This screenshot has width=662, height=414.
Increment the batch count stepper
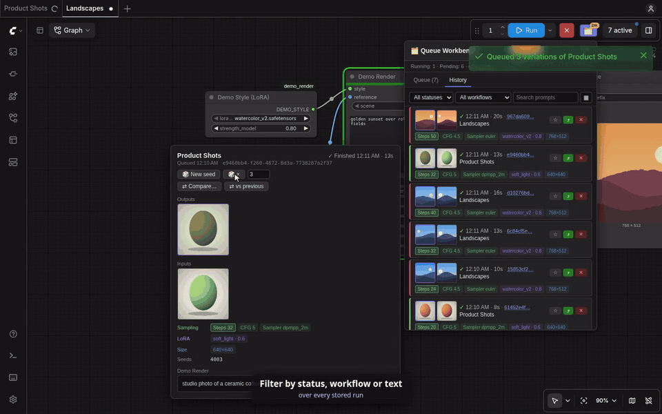click(x=503, y=28)
